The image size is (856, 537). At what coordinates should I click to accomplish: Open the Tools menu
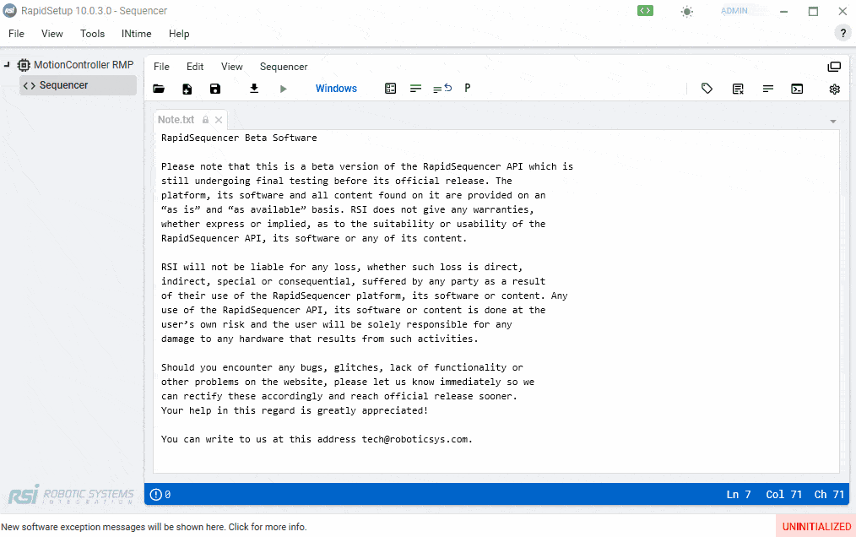pos(92,33)
